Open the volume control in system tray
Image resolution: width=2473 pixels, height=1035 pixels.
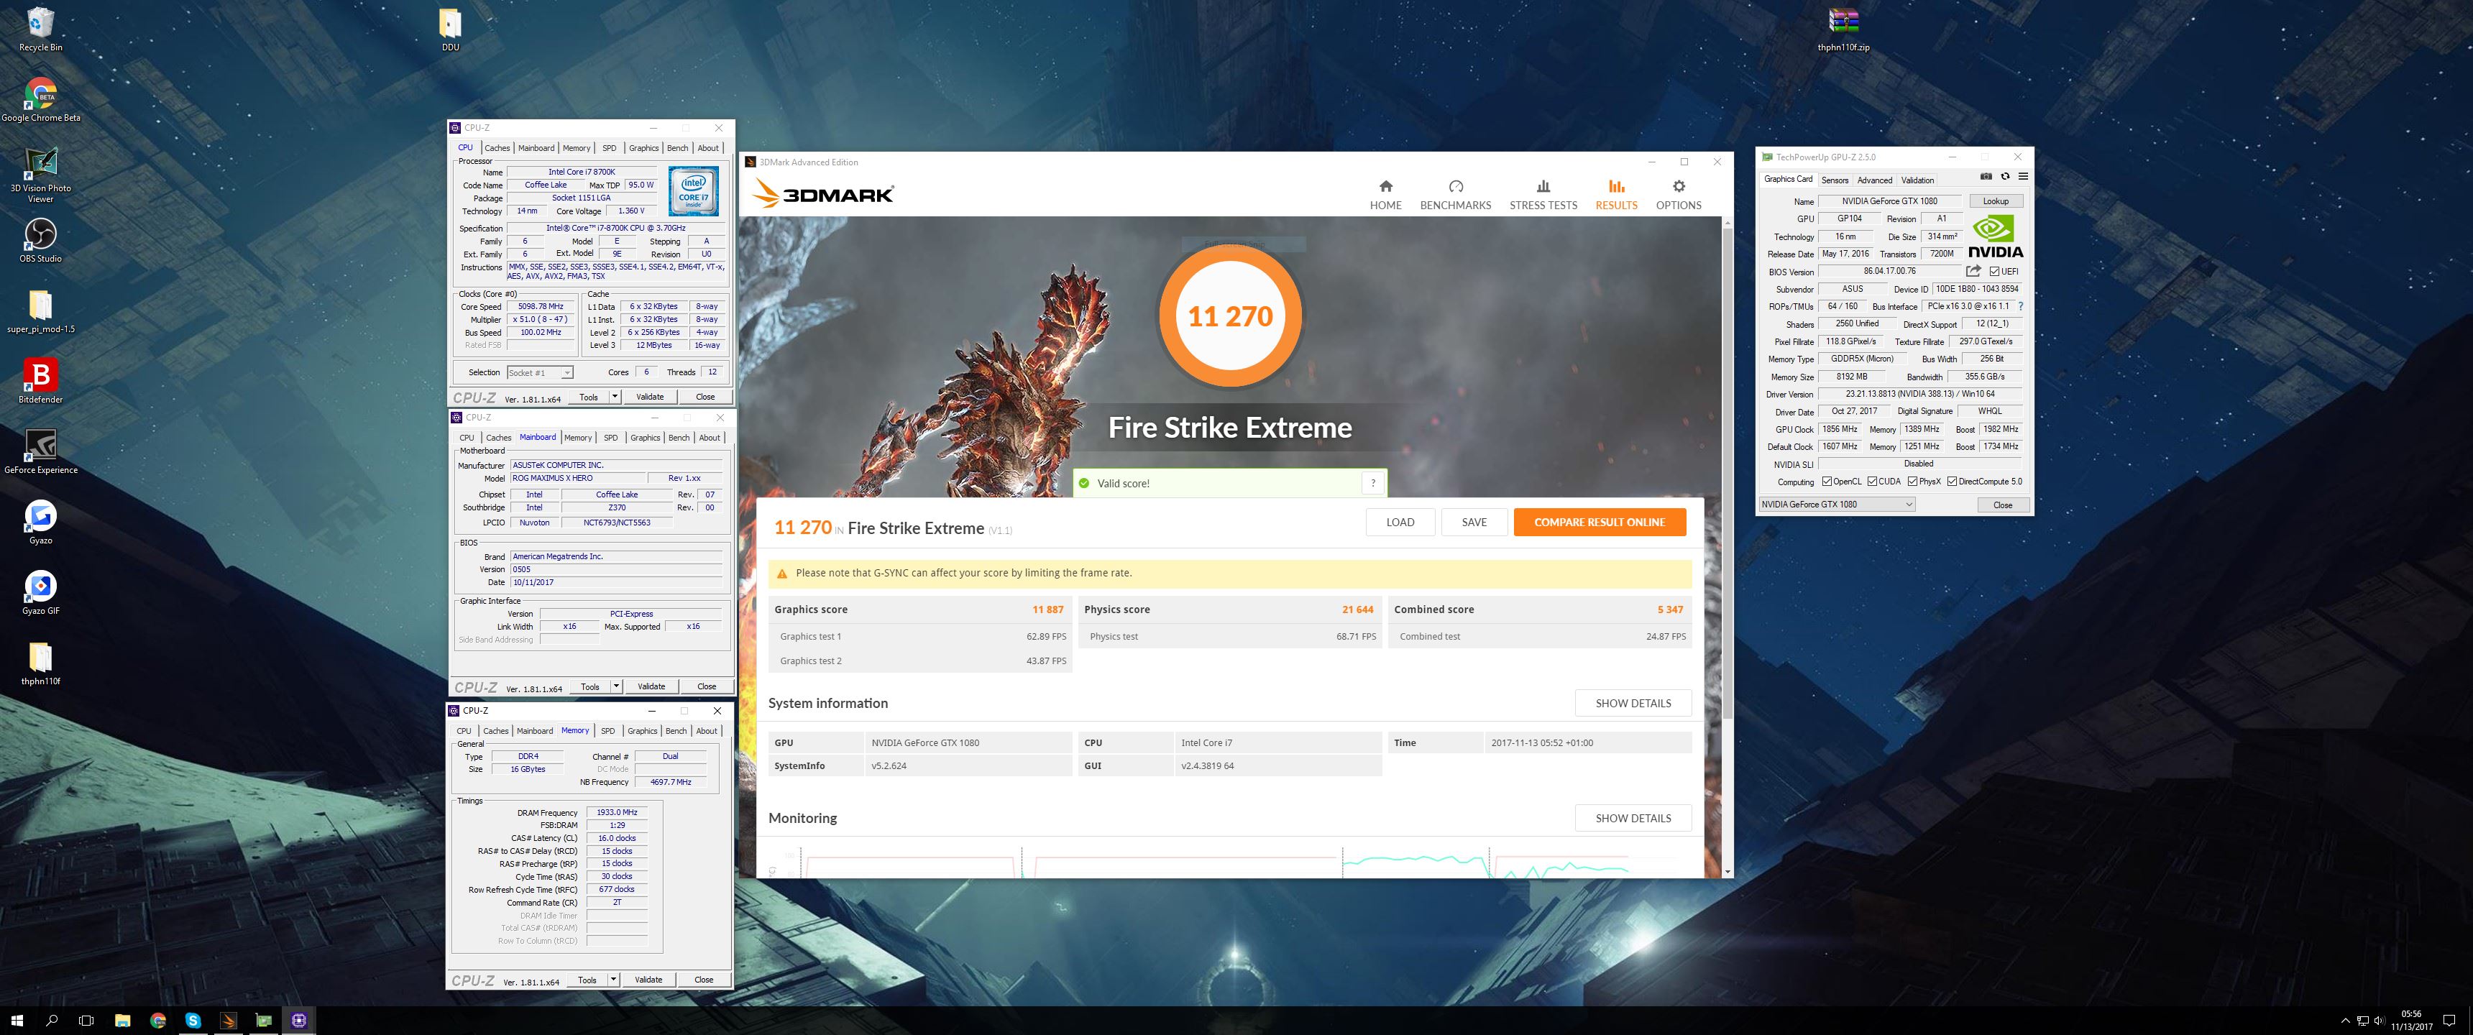point(2378,1021)
